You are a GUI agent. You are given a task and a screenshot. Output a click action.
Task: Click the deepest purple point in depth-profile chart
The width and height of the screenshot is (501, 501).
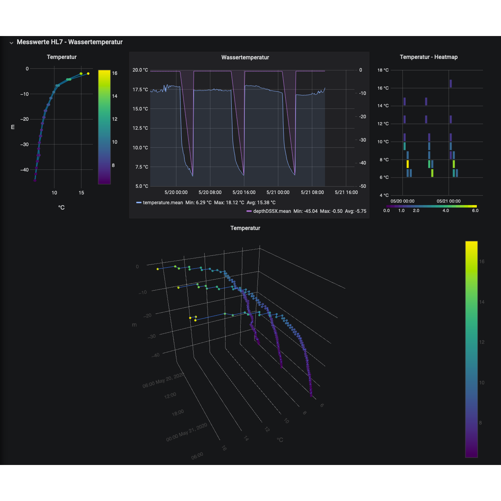click(x=35, y=180)
